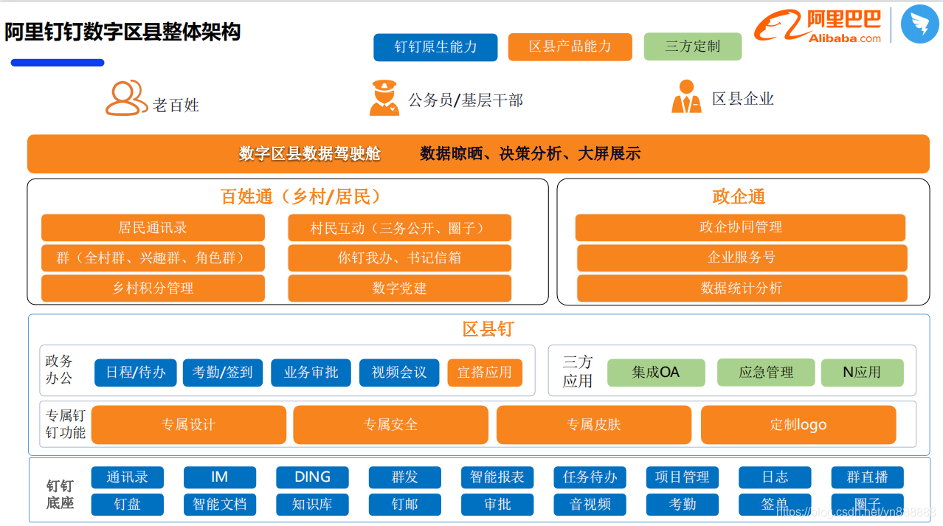Image resolution: width=943 pixels, height=526 pixels.
Task: Select the 专属皮肤 block
Action: tap(594, 425)
